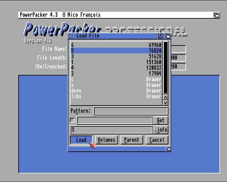Go to Parent directory
The image size is (227, 182).
pos(131,140)
